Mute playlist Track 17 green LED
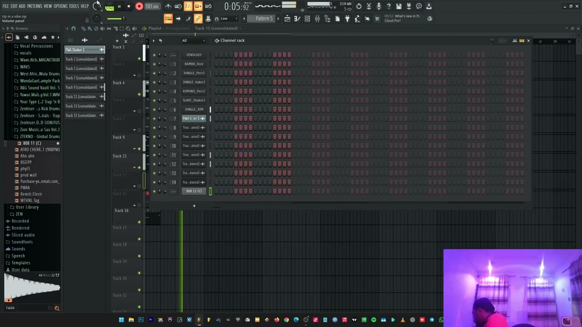This screenshot has height=327, width=582. click(x=139, y=239)
